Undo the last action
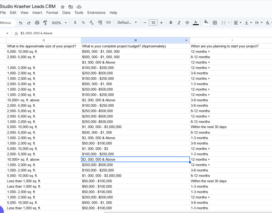 pos(21,23)
